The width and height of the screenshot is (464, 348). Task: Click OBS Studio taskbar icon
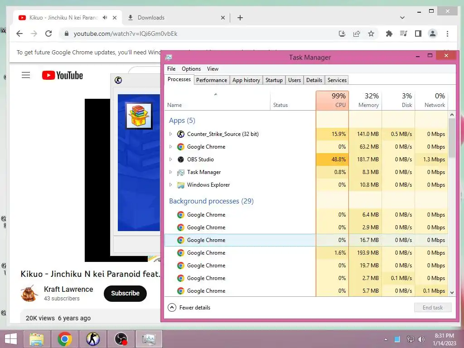(x=121, y=339)
